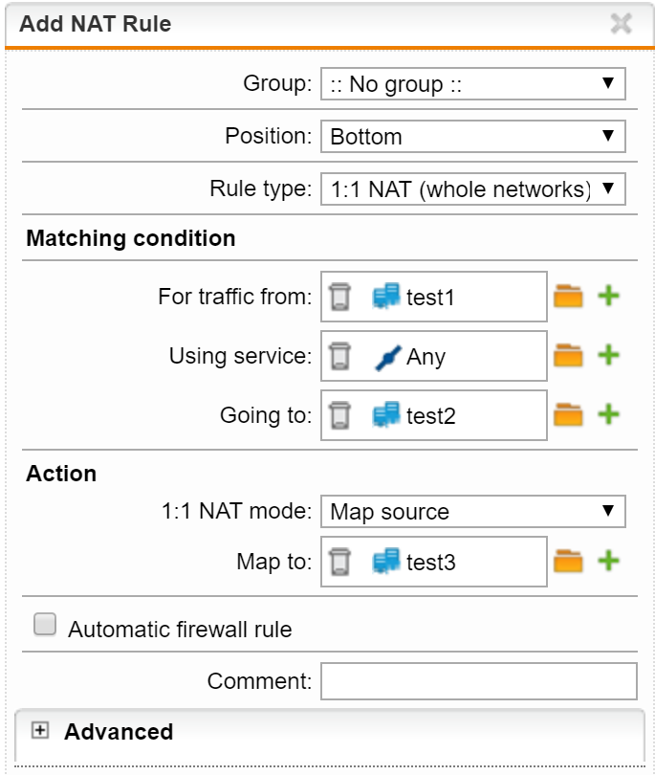Remove test1 using its trash icon

point(339,297)
